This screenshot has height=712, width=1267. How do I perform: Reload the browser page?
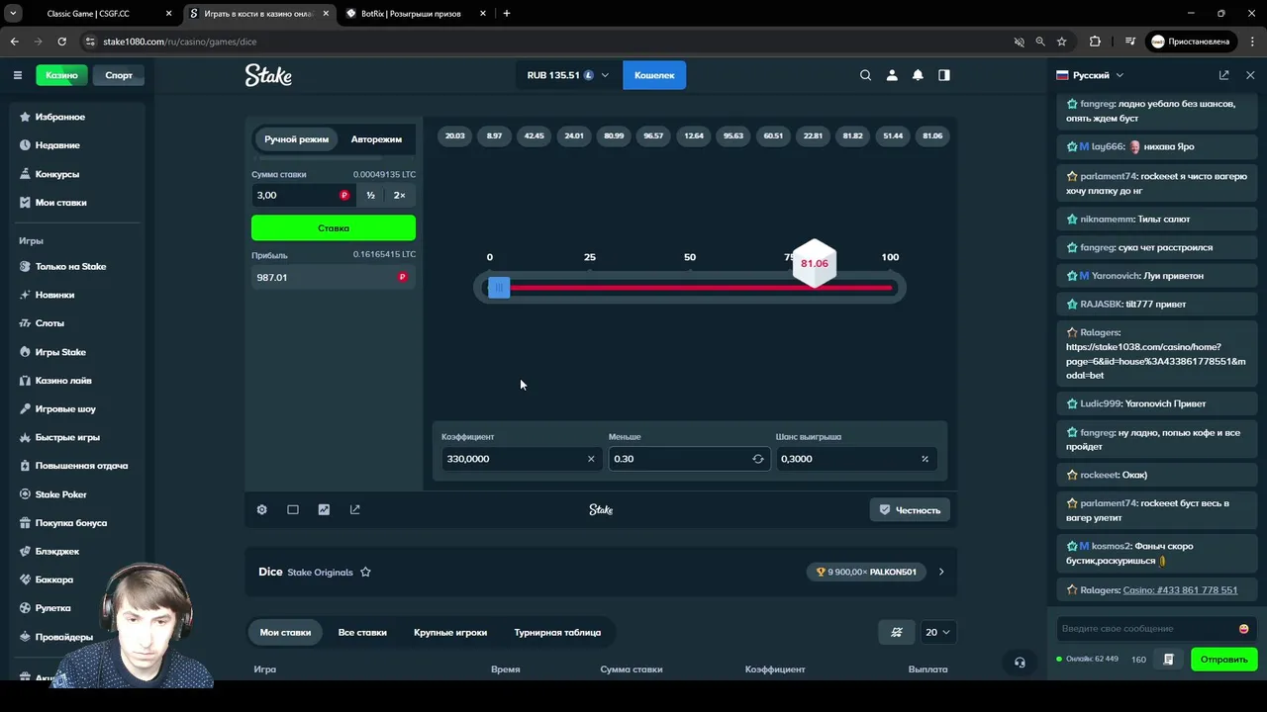coord(61,42)
